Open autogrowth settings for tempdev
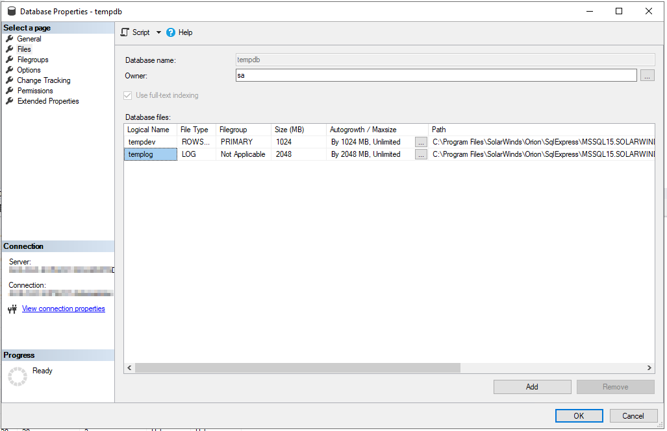The image size is (667, 431). click(x=420, y=142)
